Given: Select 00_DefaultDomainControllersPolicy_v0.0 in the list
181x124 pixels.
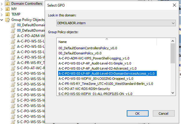Looking at the screenshot, I should click(88, 48).
